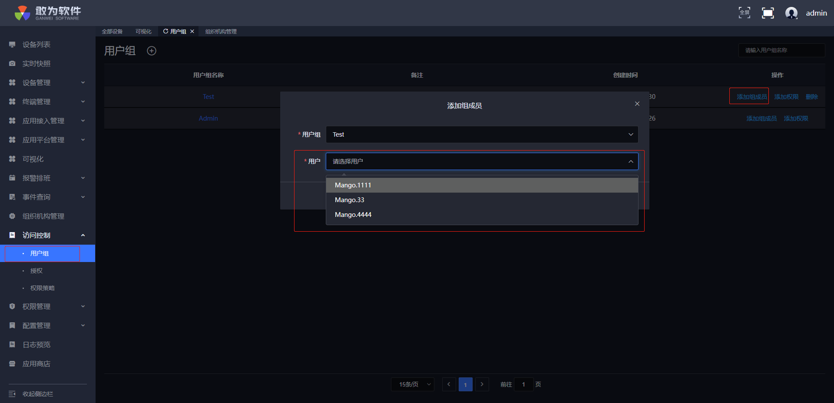
Task: Click 添加权限 for the Admin group
Action: (x=796, y=118)
